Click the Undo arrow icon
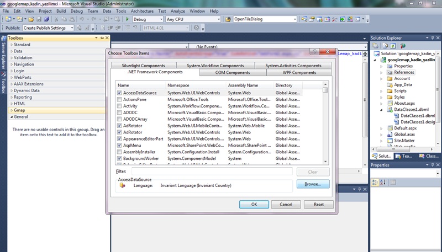This screenshot has width=442, height=252. [x=81, y=19]
